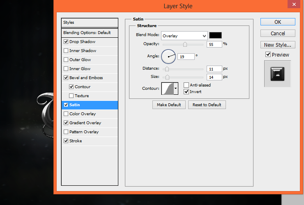This screenshot has width=304, height=205.
Task: Uncheck the Drop Shadow effect checkbox
Action: click(66, 42)
